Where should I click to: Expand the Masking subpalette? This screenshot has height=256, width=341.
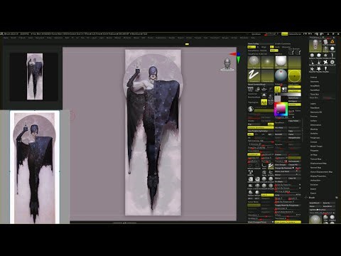point(314,129)
